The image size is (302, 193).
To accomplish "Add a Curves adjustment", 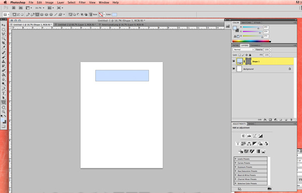I will (255, 136).
